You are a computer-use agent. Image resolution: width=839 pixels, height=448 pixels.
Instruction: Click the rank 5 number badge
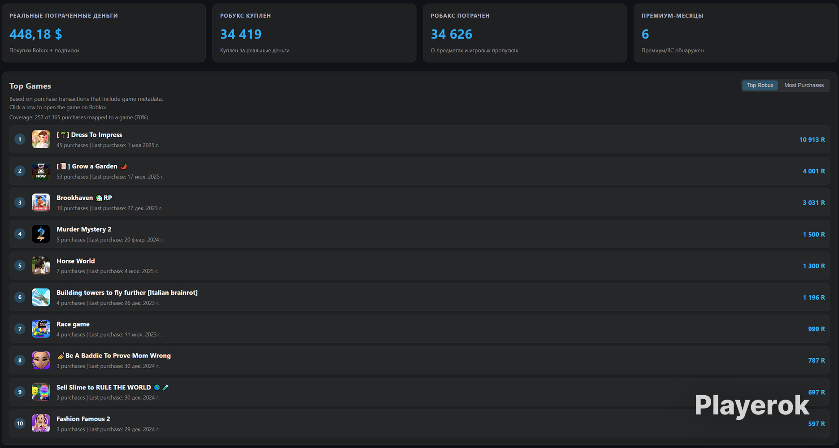tap(20, 266)
